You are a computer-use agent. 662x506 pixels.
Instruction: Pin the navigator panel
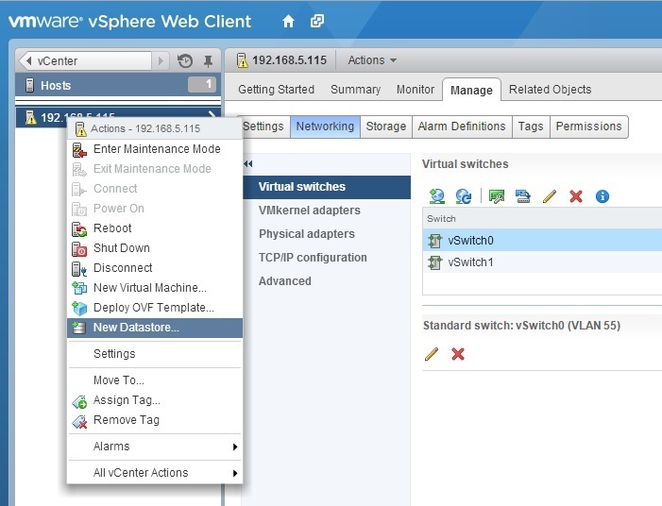click(x=208, y=61)
